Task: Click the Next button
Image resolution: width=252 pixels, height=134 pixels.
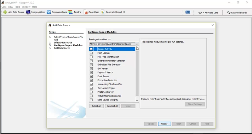Action: 164,124
